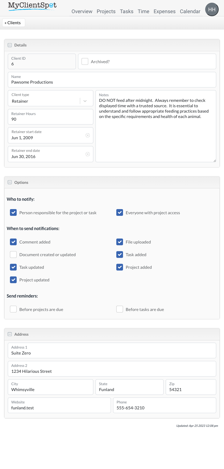Open the Expenses tab

coord(164,12)
